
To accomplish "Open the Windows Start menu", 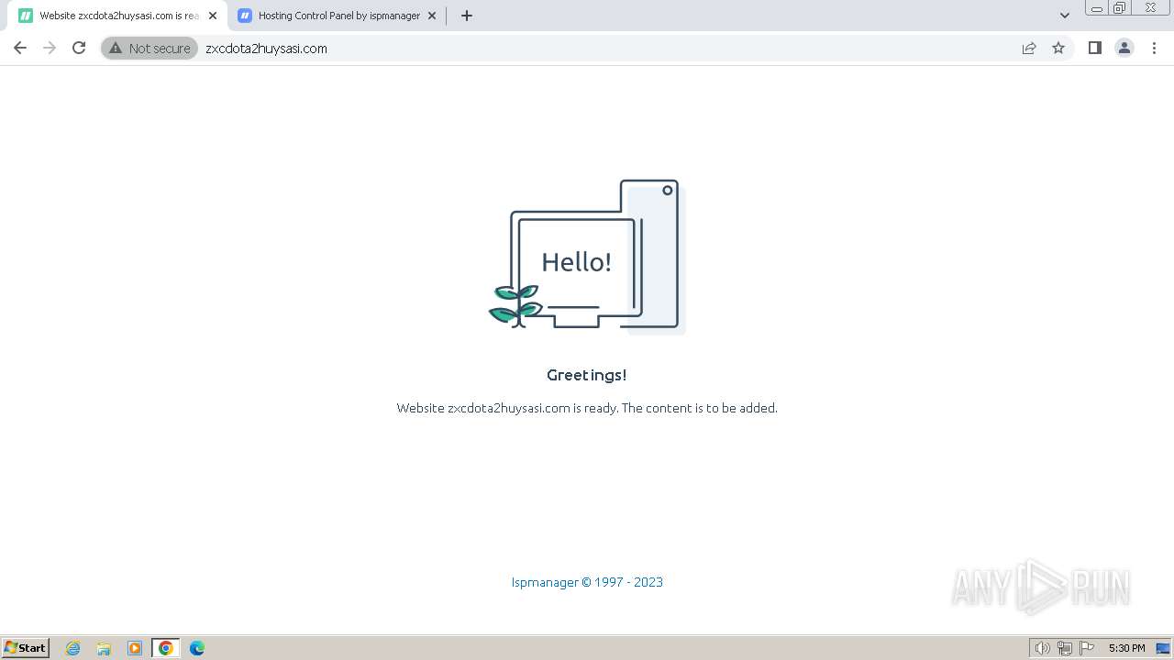I will coord(25,648).
